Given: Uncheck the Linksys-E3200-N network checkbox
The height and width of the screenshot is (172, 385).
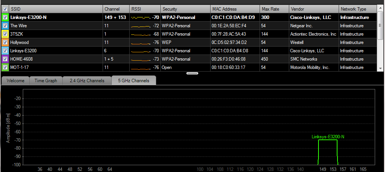Looking at the screenshot, I should 5,17.
